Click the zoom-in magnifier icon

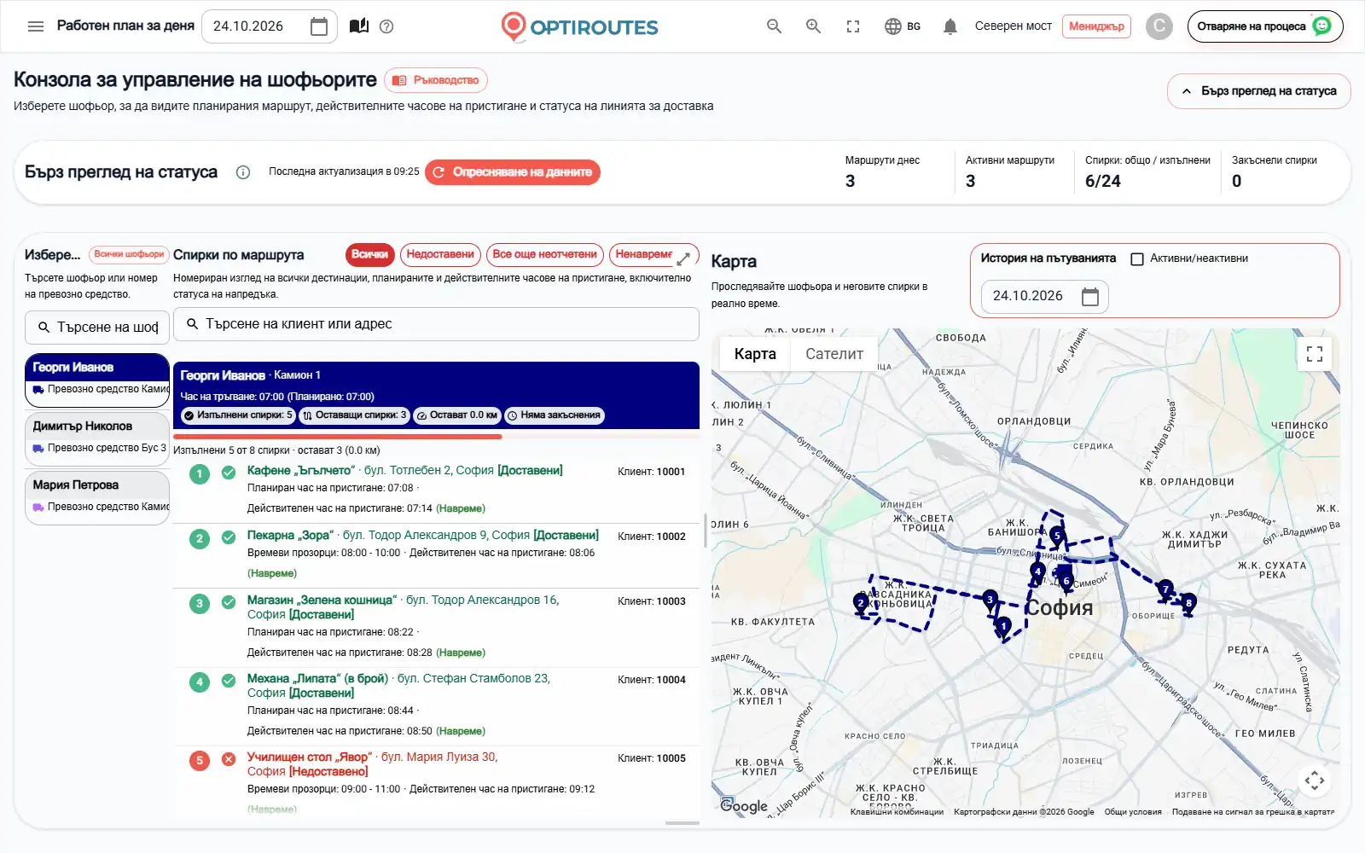click(813, 26)
